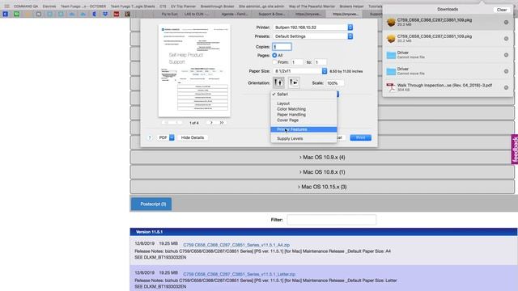The width and height of the screenshot is (518, 291).
Task: Select the All pages radio button
Action: point(274,56)
